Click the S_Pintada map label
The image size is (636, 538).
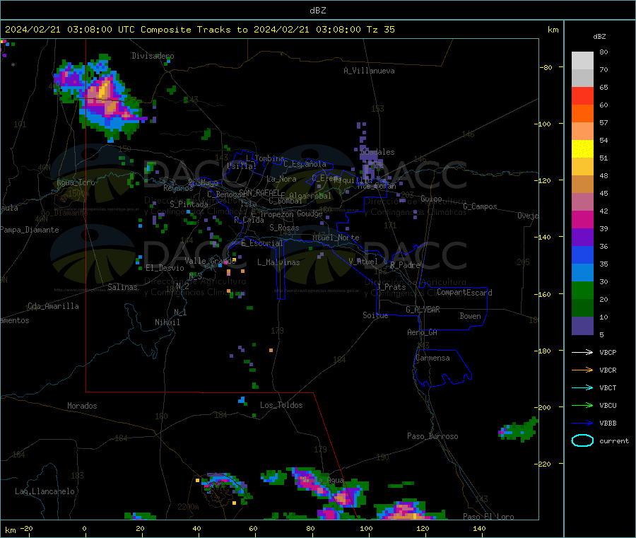coord(189,204)
